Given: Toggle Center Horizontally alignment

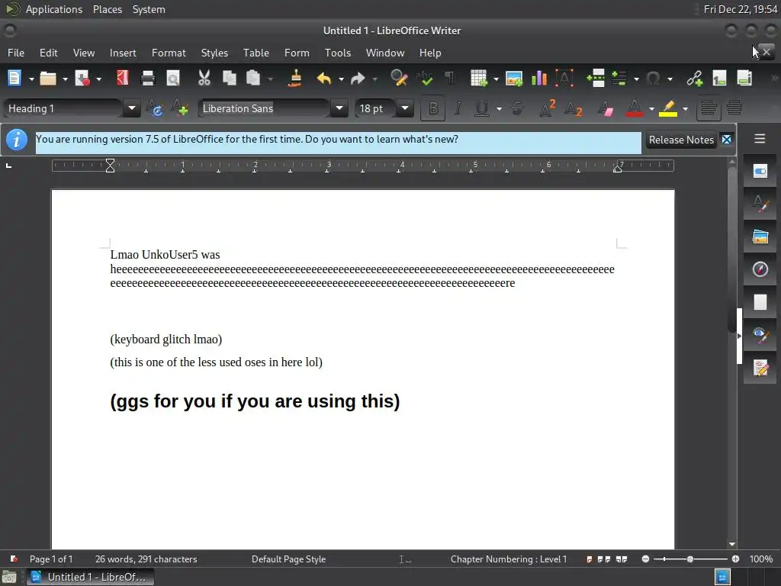Looking at the screenshot, I should [x=734, y=108].
